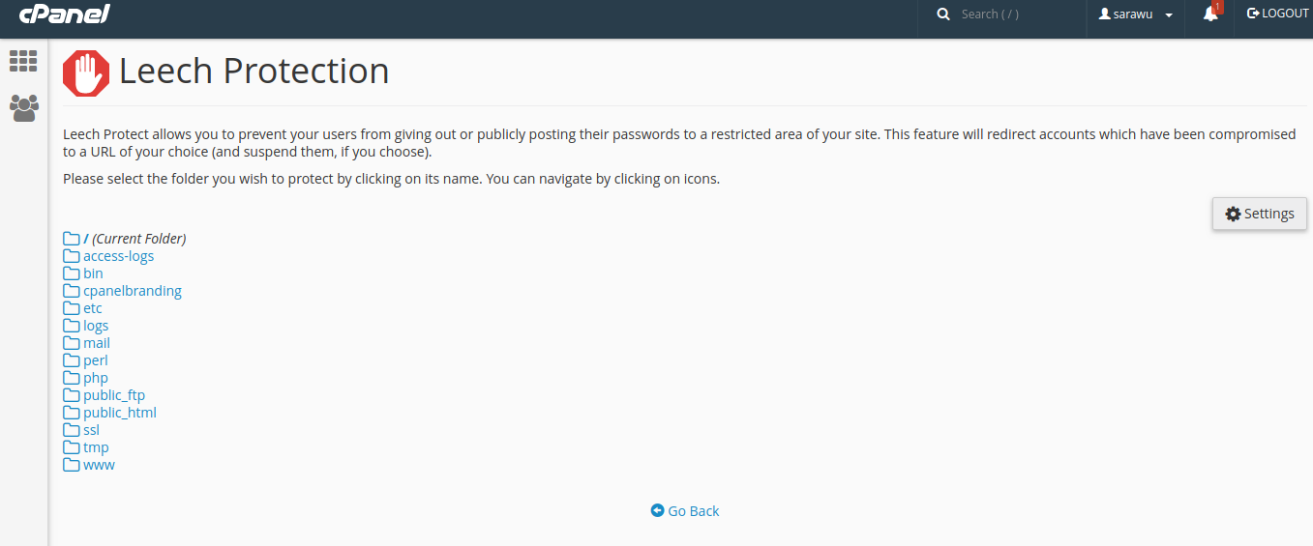Open the apps grid icon in sidebar
The width and height of the screenshot is (1313, 546).
pos(23,61)
